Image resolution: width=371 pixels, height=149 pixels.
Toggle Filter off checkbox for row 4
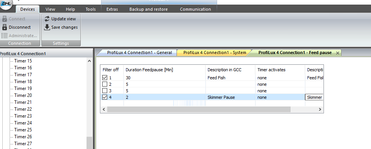coord(105,97)
